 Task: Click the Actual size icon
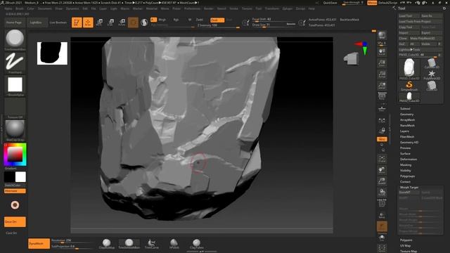pyautogui.click(x=382, y=74)
